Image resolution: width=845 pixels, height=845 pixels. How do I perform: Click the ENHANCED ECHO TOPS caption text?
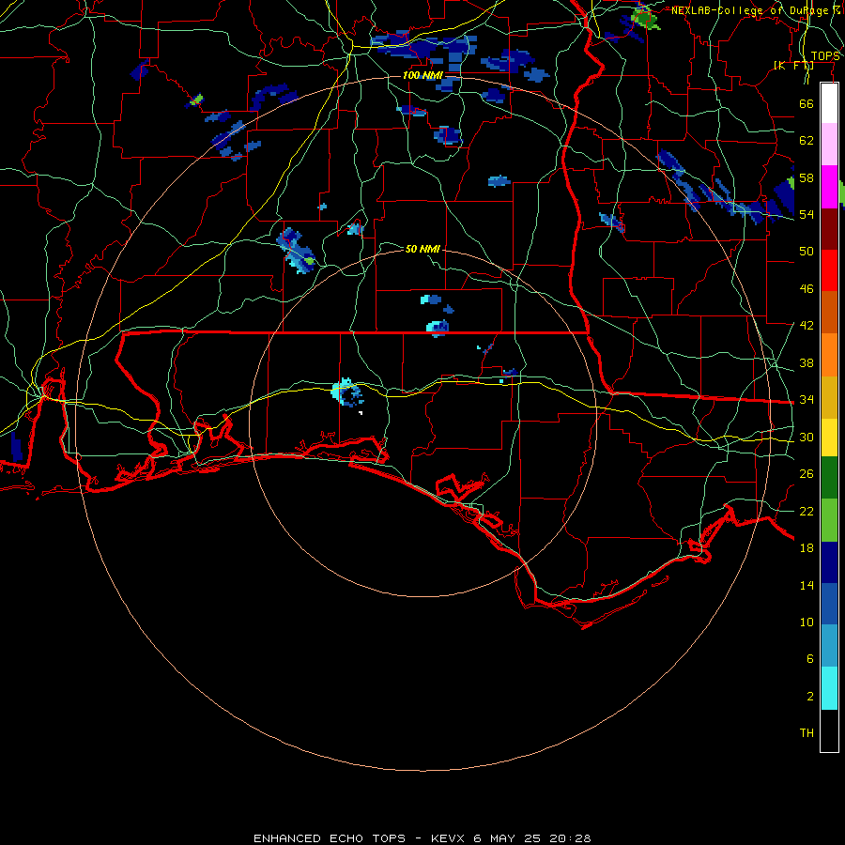pos(330,838)
